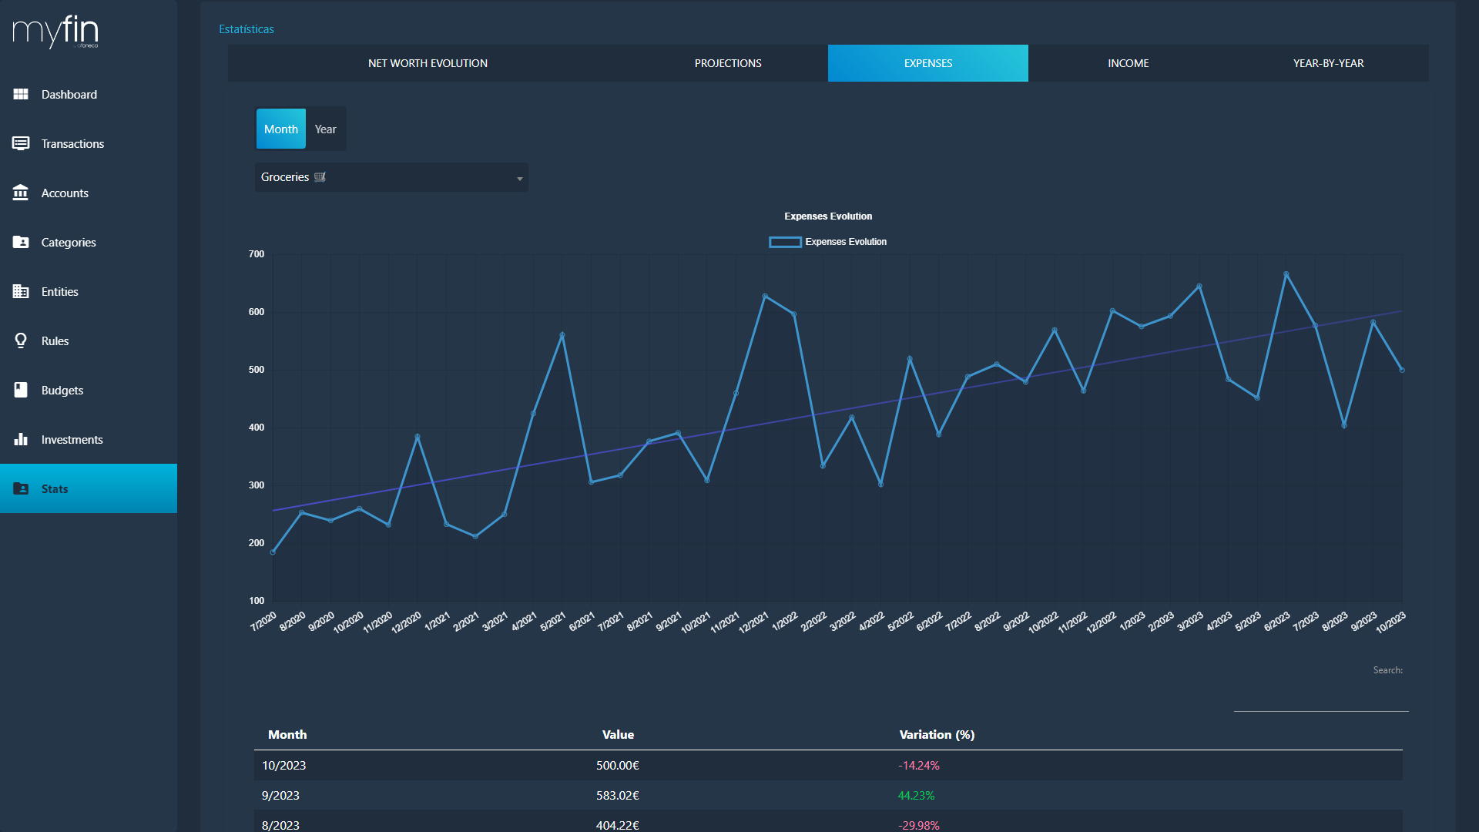The image size is (1479, 832).
Task: Click the 8/2023 month cell
Action: tap(280, 825)
